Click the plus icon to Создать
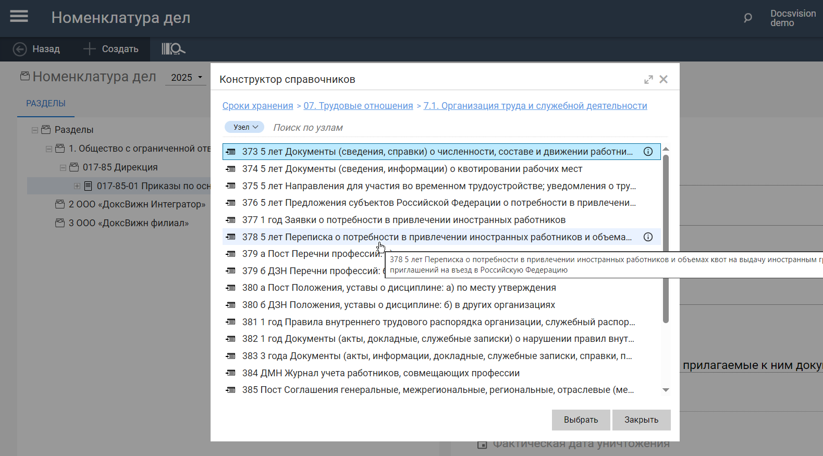 pos(90,49)
